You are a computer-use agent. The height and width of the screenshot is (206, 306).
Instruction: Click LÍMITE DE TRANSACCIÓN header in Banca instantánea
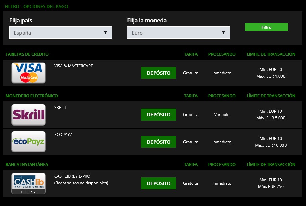[271, 165]
